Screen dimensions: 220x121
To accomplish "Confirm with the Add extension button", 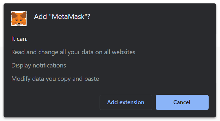I will 126,102.
